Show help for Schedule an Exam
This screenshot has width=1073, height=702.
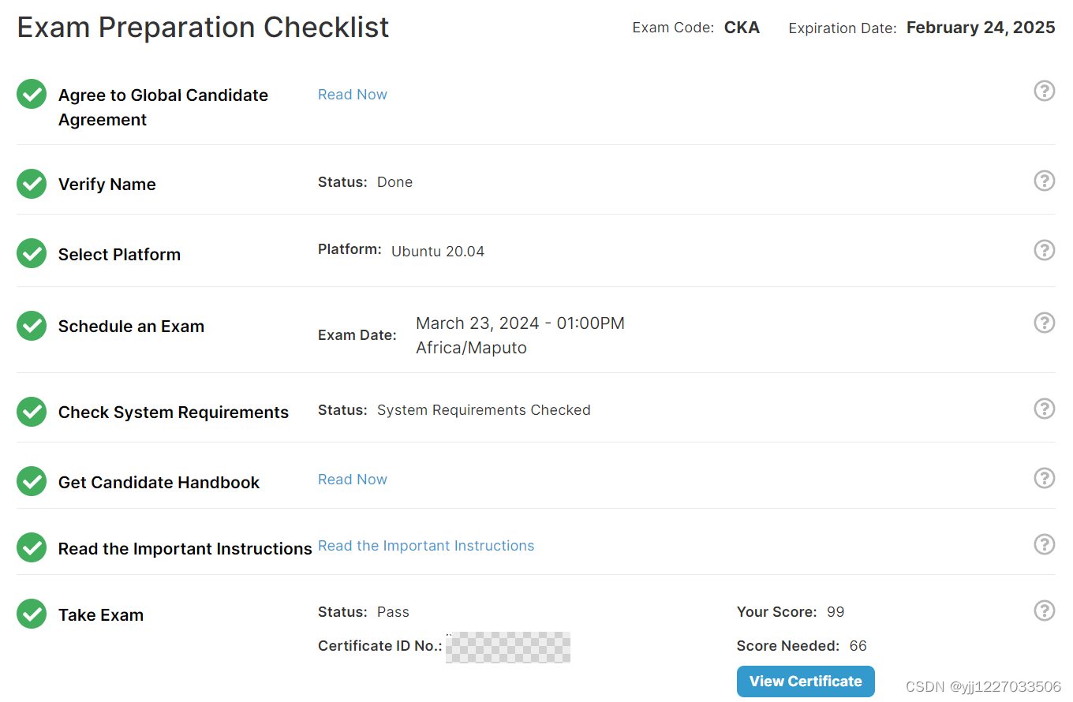click(x=1044, y=323)
